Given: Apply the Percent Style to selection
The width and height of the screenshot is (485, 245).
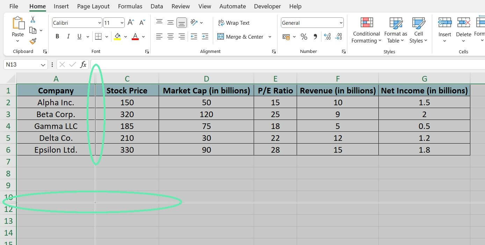Looking at the screenshot, I should click(x=304, y=36).
